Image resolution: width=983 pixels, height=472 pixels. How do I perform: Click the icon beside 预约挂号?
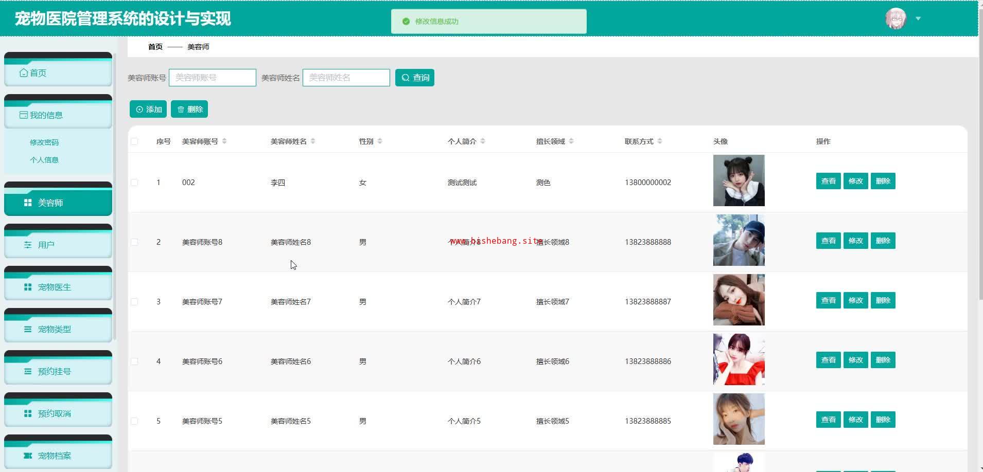(28, 371)
